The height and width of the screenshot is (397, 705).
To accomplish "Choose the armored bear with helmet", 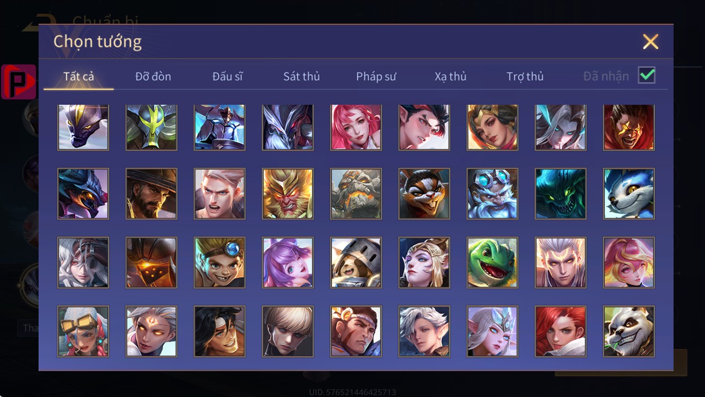I will [x=356, y=262].
